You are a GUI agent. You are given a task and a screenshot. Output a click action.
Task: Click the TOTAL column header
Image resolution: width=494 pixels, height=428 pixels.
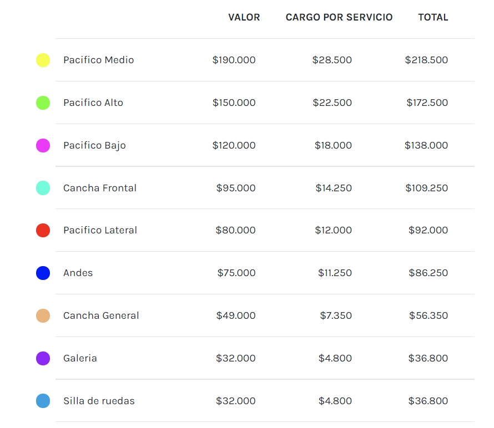(433, 17)
